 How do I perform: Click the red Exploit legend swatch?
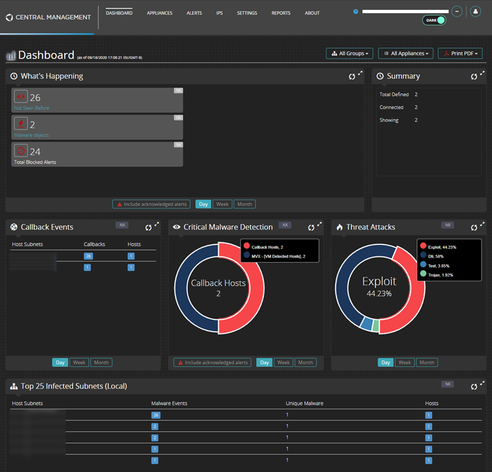[423, 246]
